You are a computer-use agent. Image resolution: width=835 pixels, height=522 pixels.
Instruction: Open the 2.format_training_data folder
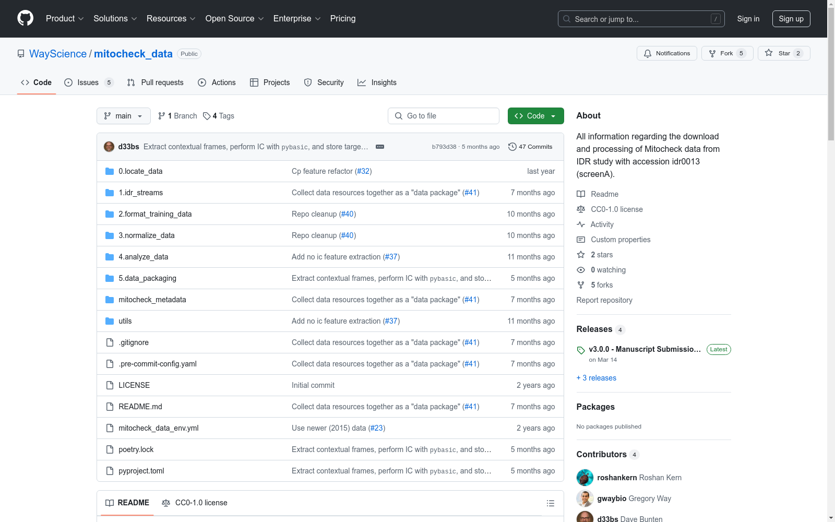point(155,214)
